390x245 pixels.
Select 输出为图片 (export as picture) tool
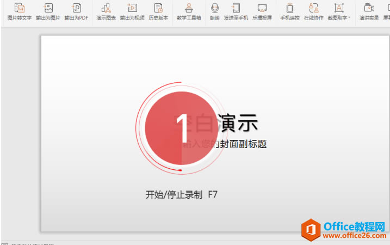tap(48, 11)
